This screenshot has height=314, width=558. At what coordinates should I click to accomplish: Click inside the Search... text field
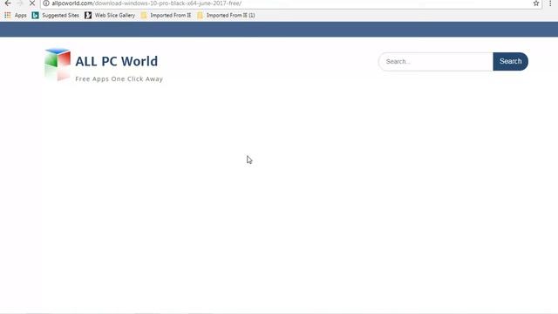point(436,62)
